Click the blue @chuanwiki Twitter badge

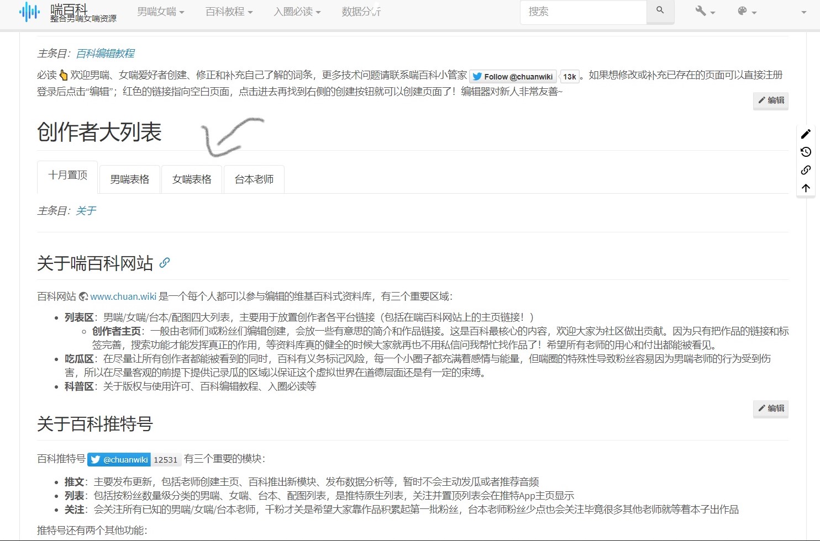tap(119, 459)
